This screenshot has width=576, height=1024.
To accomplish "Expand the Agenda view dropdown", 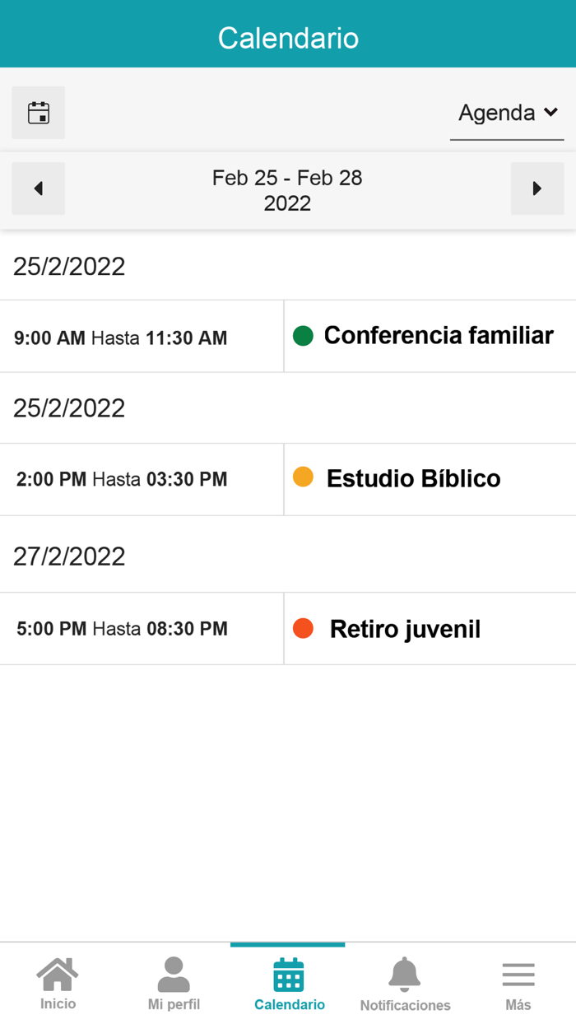I will [x=497, y=113].
